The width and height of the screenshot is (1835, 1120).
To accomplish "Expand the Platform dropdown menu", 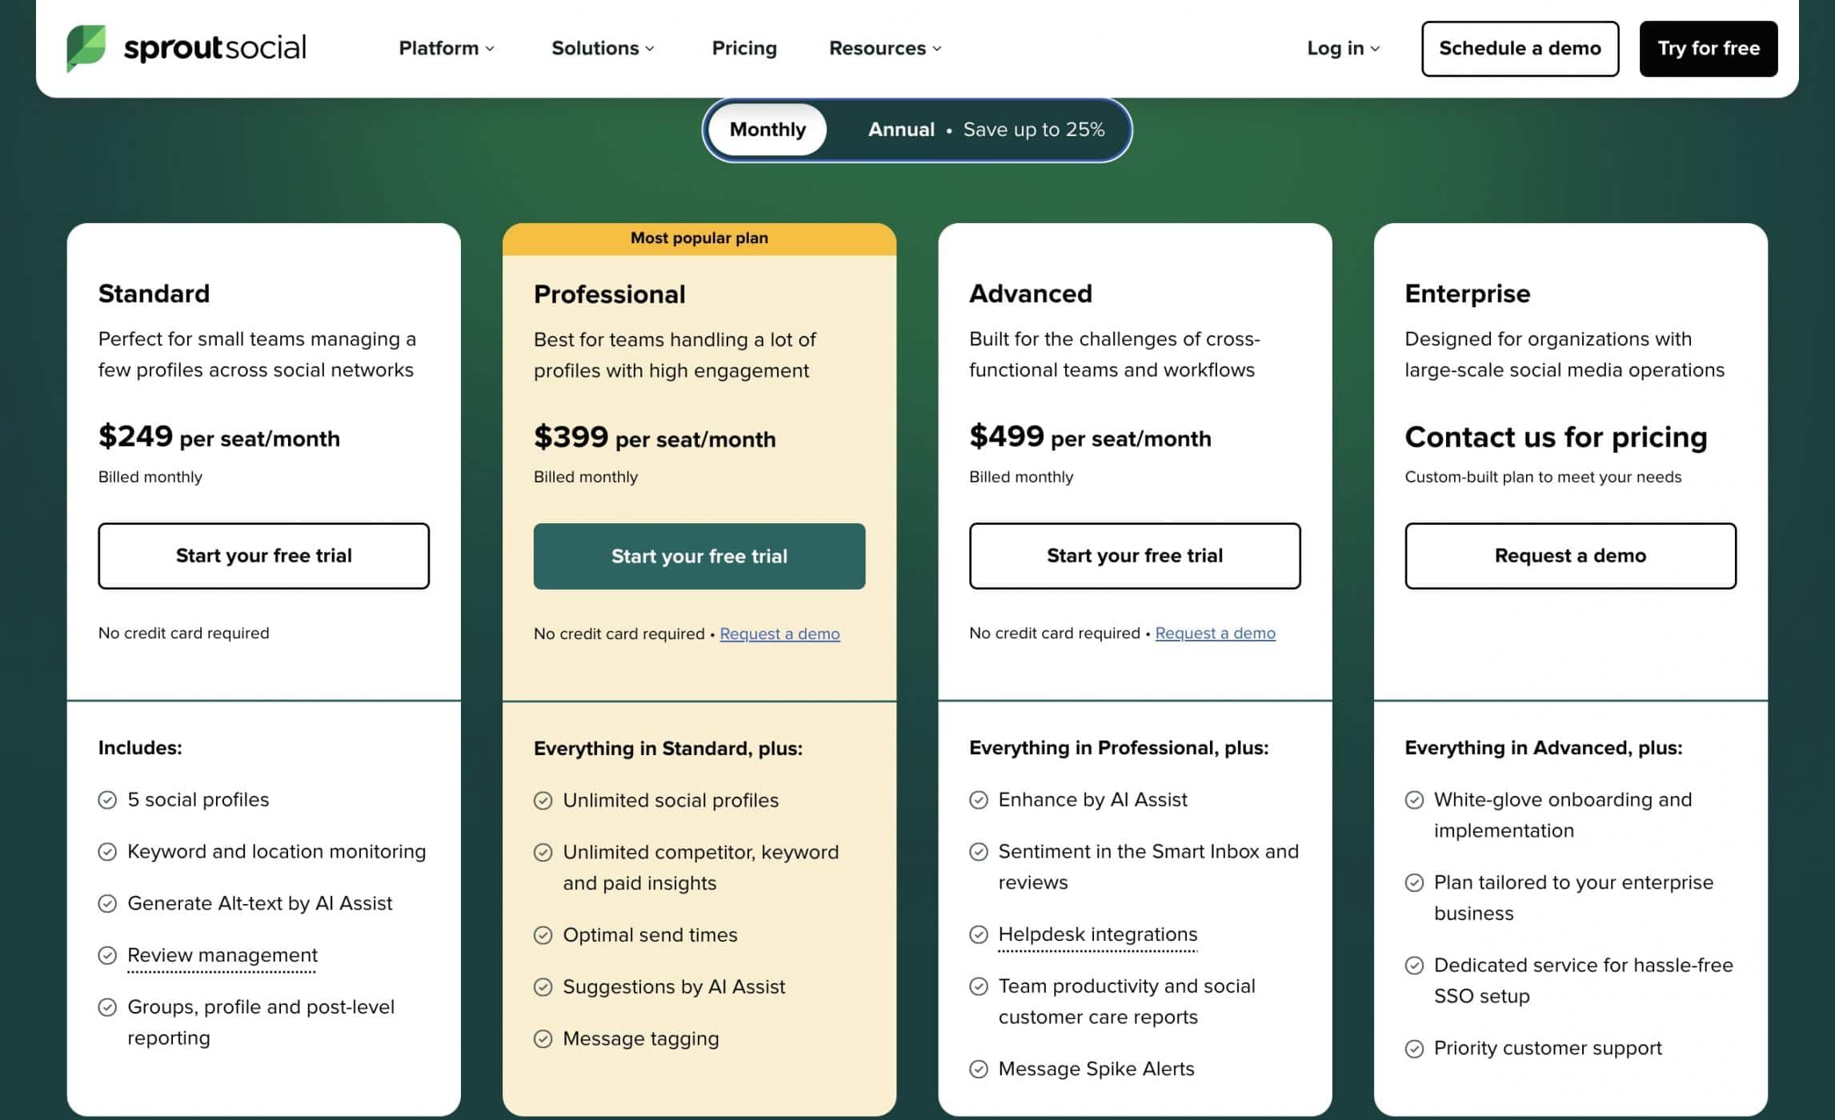I will [x=447, y=48].
